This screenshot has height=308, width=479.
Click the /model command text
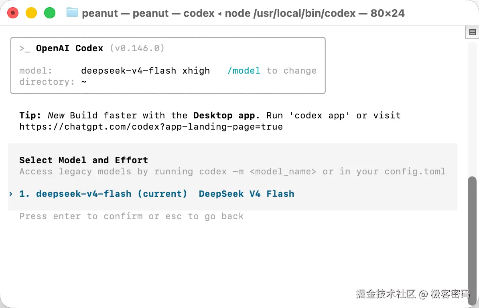point(244,71)
